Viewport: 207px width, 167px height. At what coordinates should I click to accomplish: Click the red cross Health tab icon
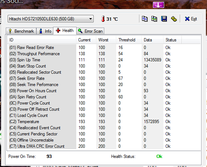58,30
